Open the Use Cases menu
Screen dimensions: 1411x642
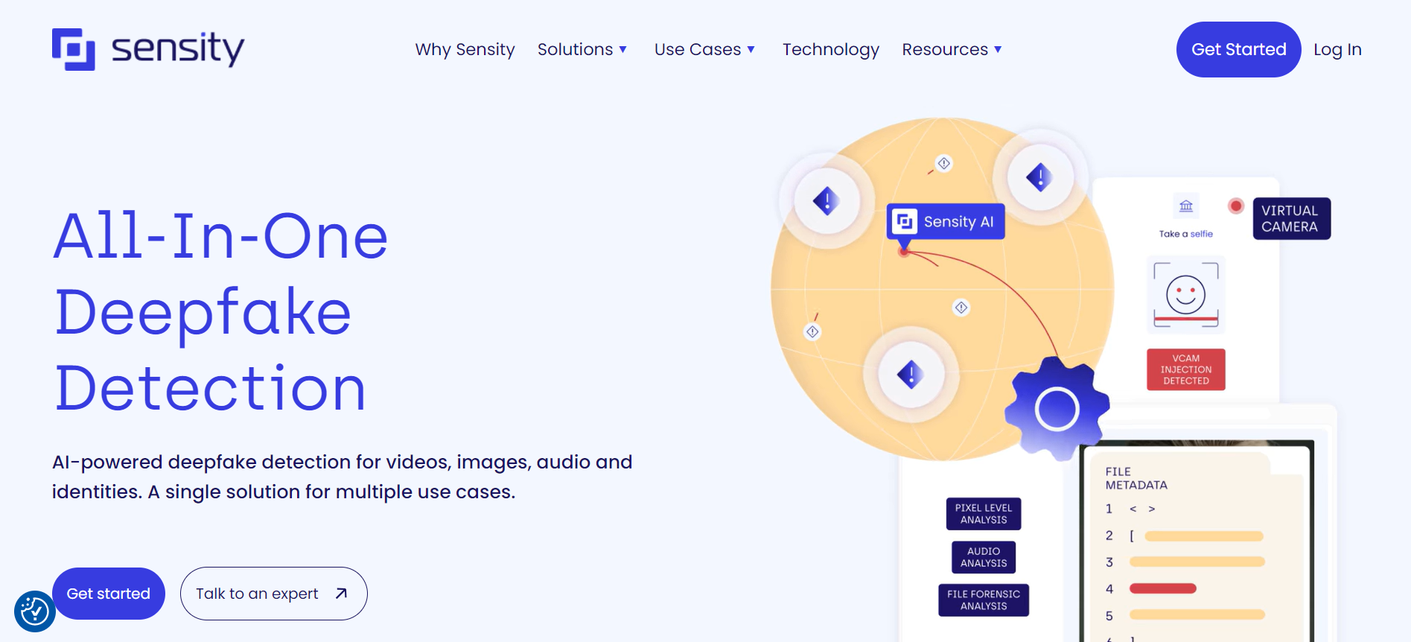click(x=698, y=50)
